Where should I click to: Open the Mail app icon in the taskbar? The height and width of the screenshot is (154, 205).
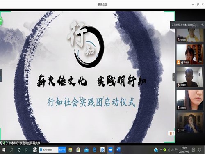87,150
